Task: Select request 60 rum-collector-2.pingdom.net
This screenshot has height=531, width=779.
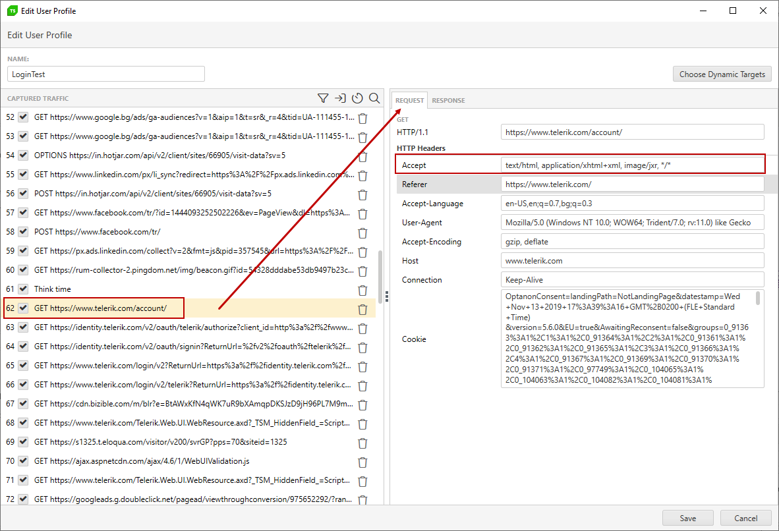Action: pos(194,269)
